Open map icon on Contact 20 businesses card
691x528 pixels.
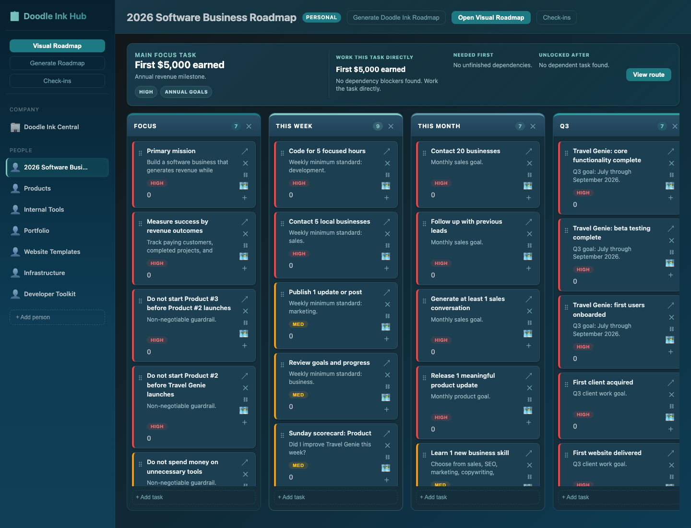coord(528,186)
